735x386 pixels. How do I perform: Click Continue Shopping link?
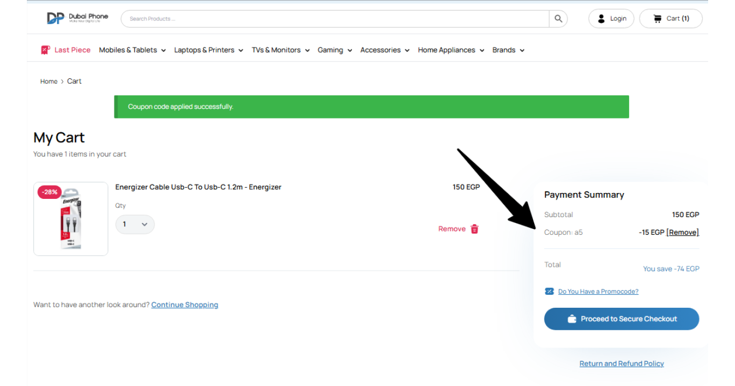pos(185,305)
